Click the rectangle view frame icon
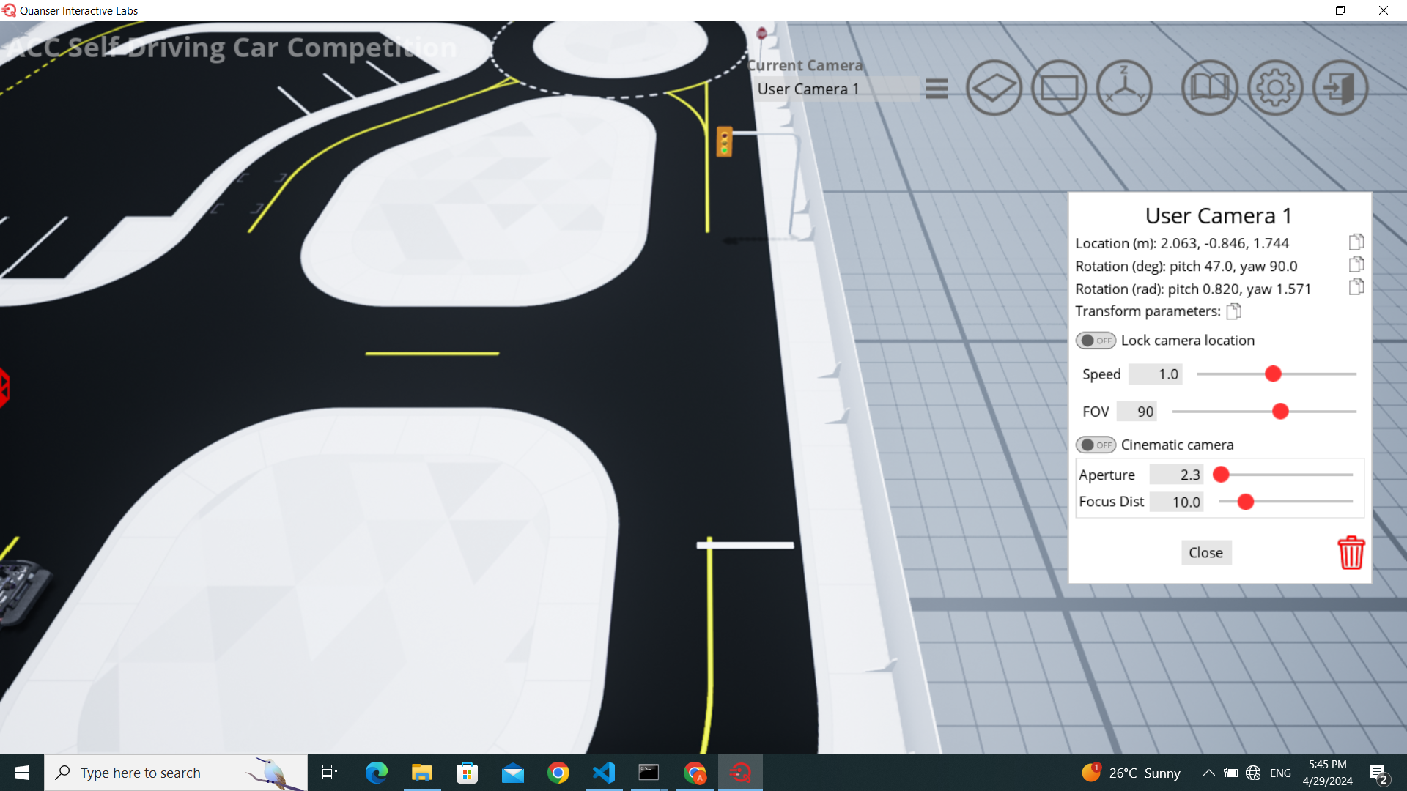Viewport: 1407px width, 791px height. (1059, 88)
